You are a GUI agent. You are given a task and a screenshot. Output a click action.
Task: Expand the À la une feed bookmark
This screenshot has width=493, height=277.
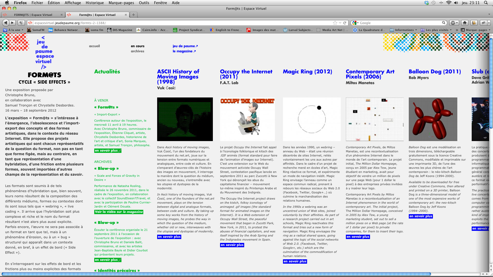coord(13,30)
